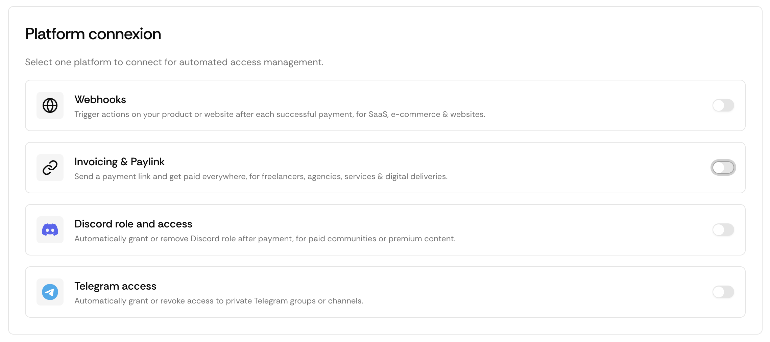Viewport: 770px width, 342px height.
Task: Click the Telegram paper plane icon
Action: click(x=50, y=292)
